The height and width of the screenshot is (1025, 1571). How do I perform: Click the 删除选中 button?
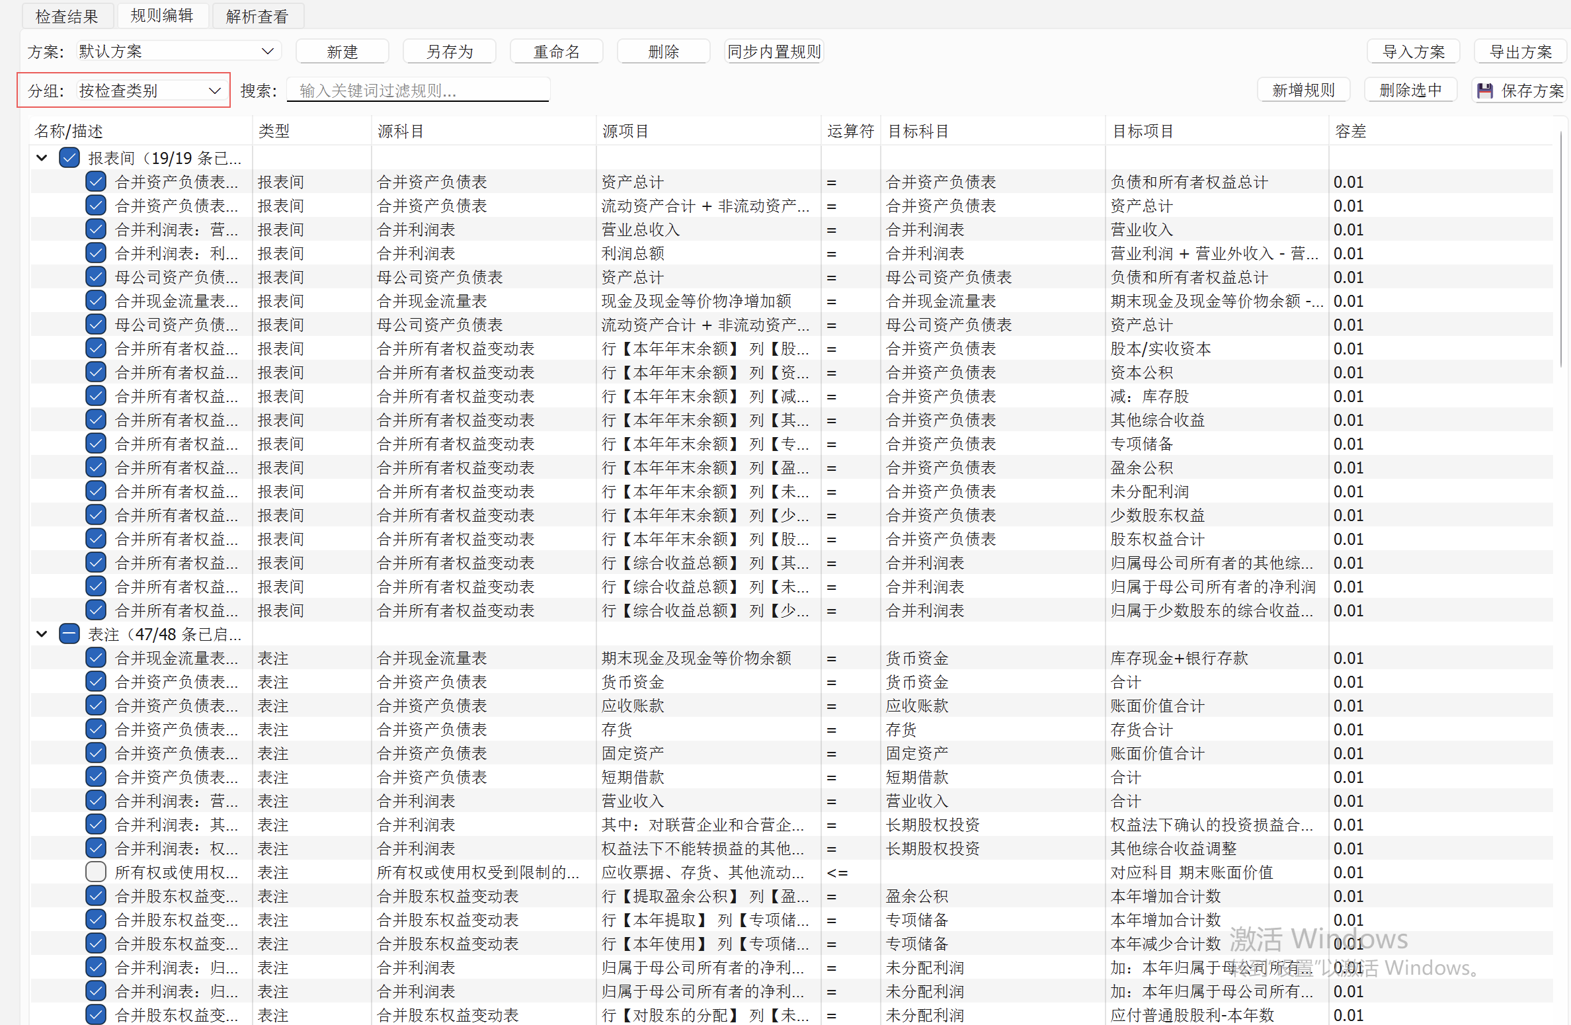1410,91
